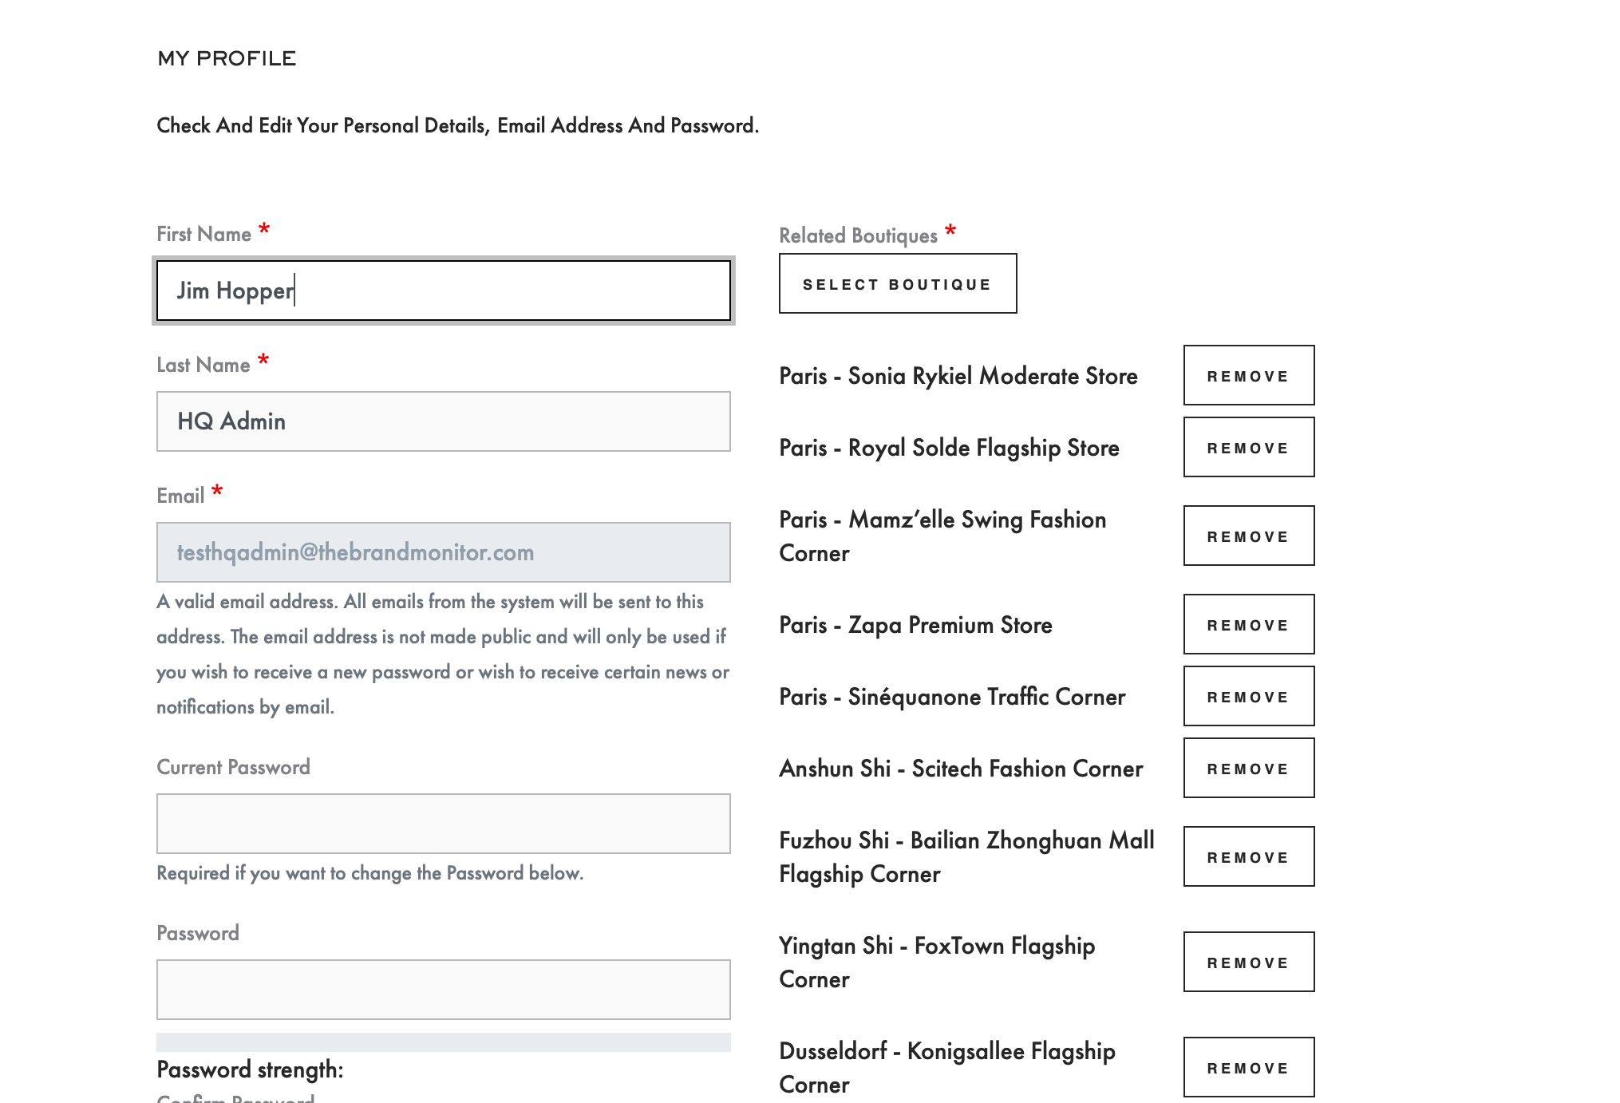Screen dimensions: 1620x1103
Task: Click the disabled Email address field
Action: pyautogui.click(x=443, y=552)
